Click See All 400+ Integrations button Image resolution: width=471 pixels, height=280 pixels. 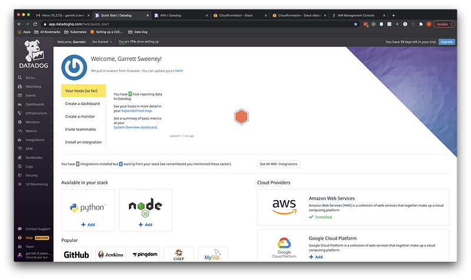pyautogui.click(x=278, y=164)
